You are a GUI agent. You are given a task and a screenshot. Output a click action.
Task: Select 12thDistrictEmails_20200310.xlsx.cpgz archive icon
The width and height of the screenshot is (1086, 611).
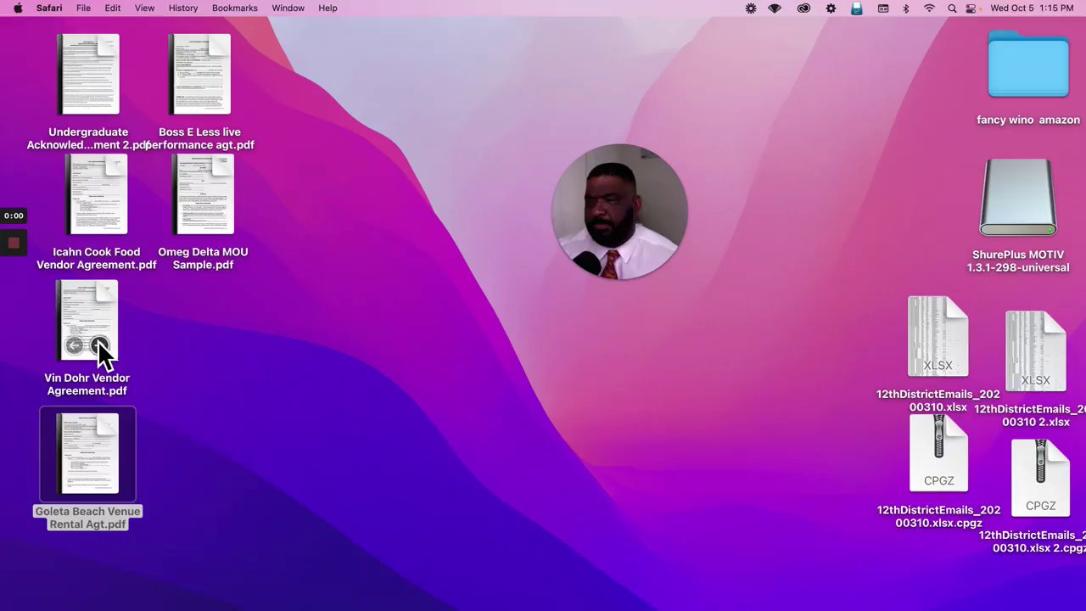click(938, 453)
